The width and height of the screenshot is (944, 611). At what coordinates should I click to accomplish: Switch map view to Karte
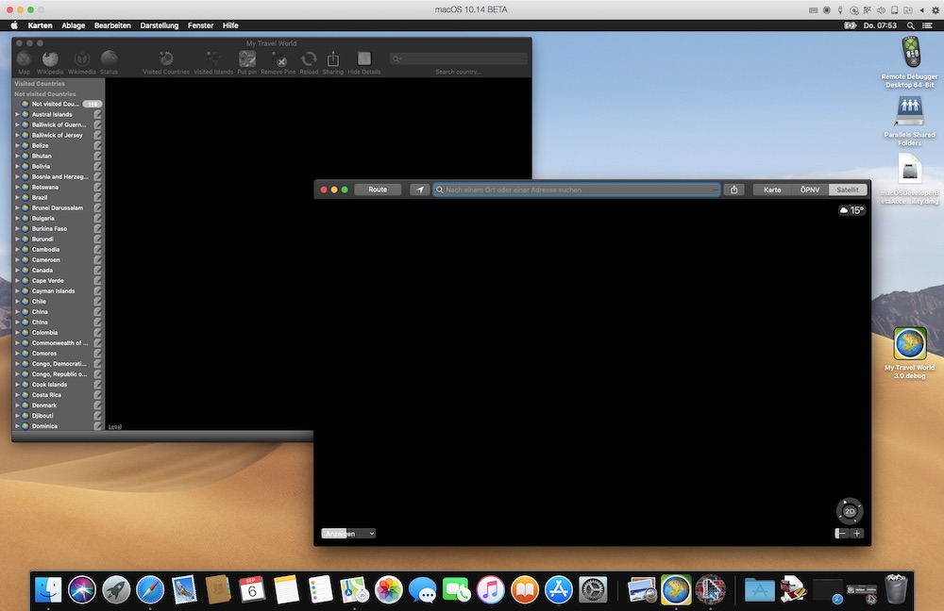click(772, 190)
